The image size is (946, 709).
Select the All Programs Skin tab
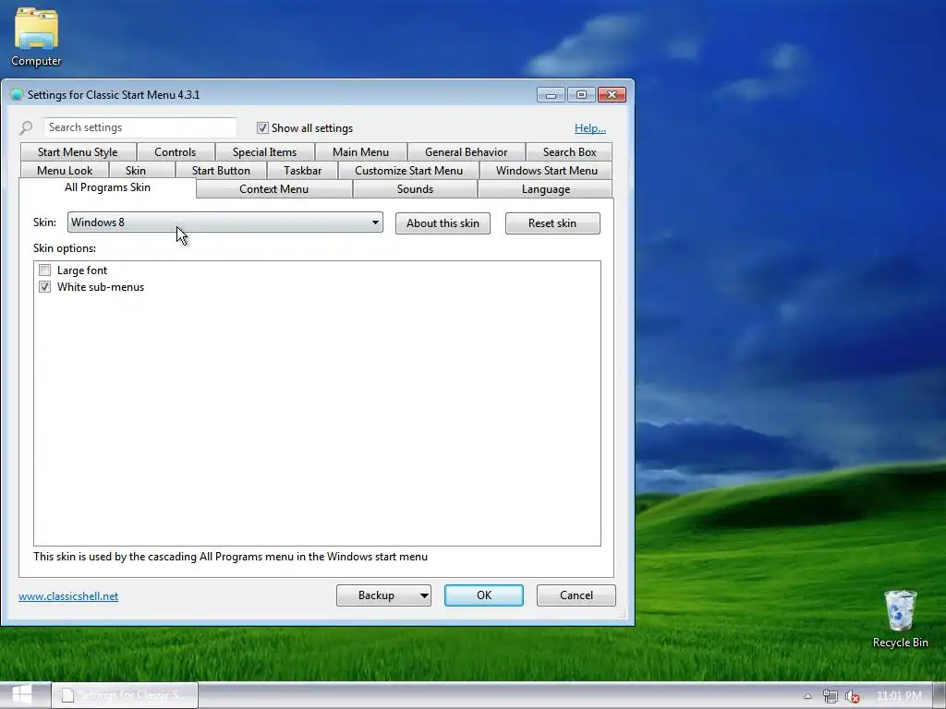pos(107,187)
